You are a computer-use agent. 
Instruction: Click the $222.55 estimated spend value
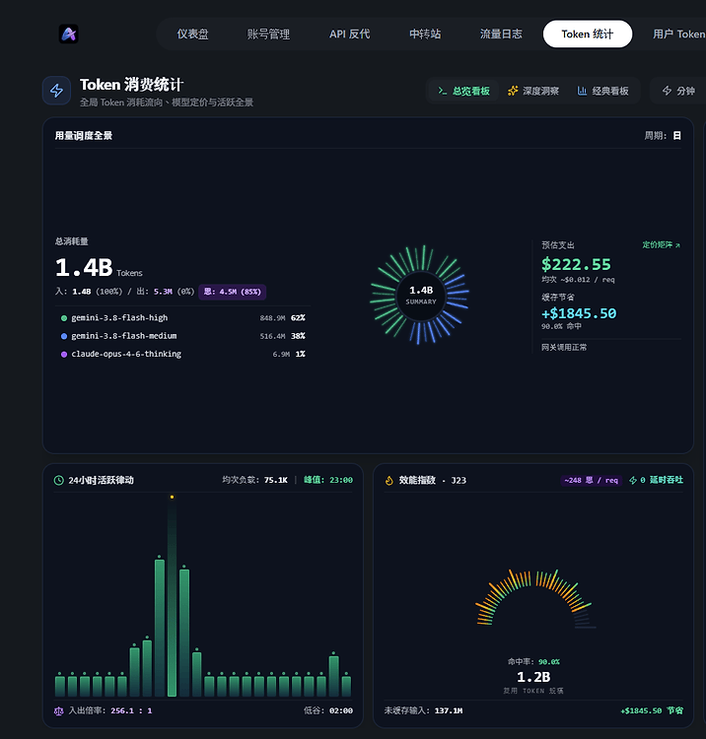click(x=576, y=264)
